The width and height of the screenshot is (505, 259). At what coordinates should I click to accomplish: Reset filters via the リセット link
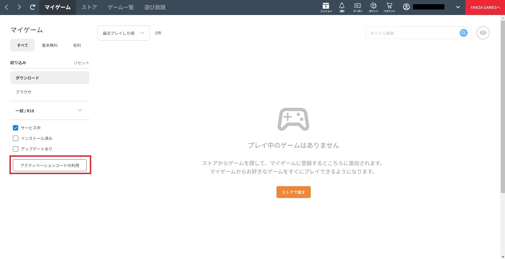tap(81, 63)
